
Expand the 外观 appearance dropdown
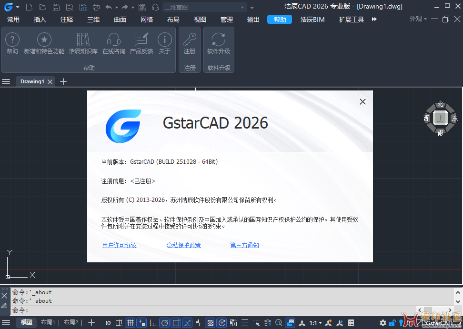click(x=418, y=19)
